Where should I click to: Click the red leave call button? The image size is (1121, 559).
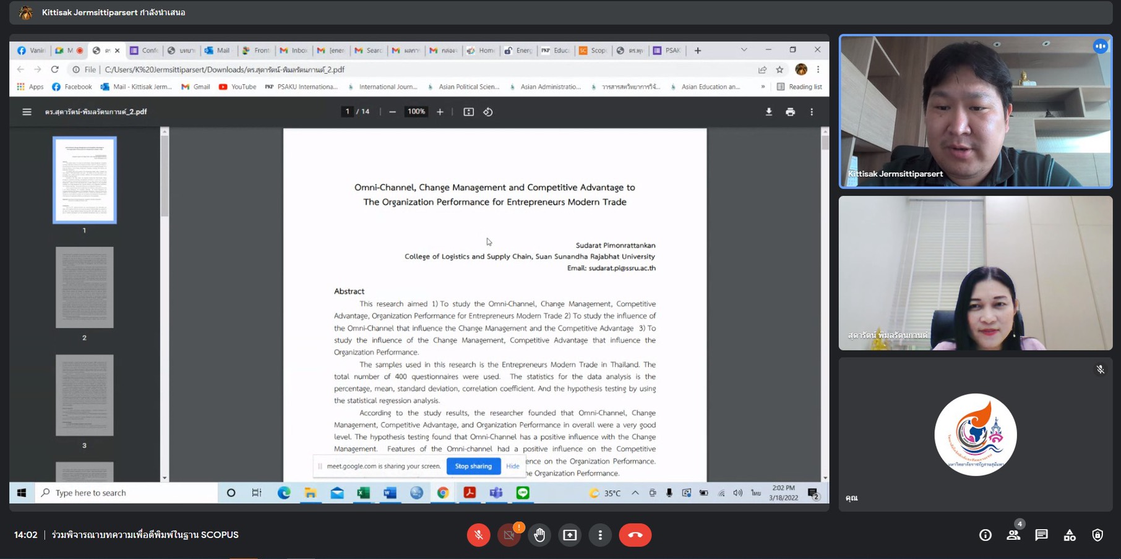click(x=635, y=535)
